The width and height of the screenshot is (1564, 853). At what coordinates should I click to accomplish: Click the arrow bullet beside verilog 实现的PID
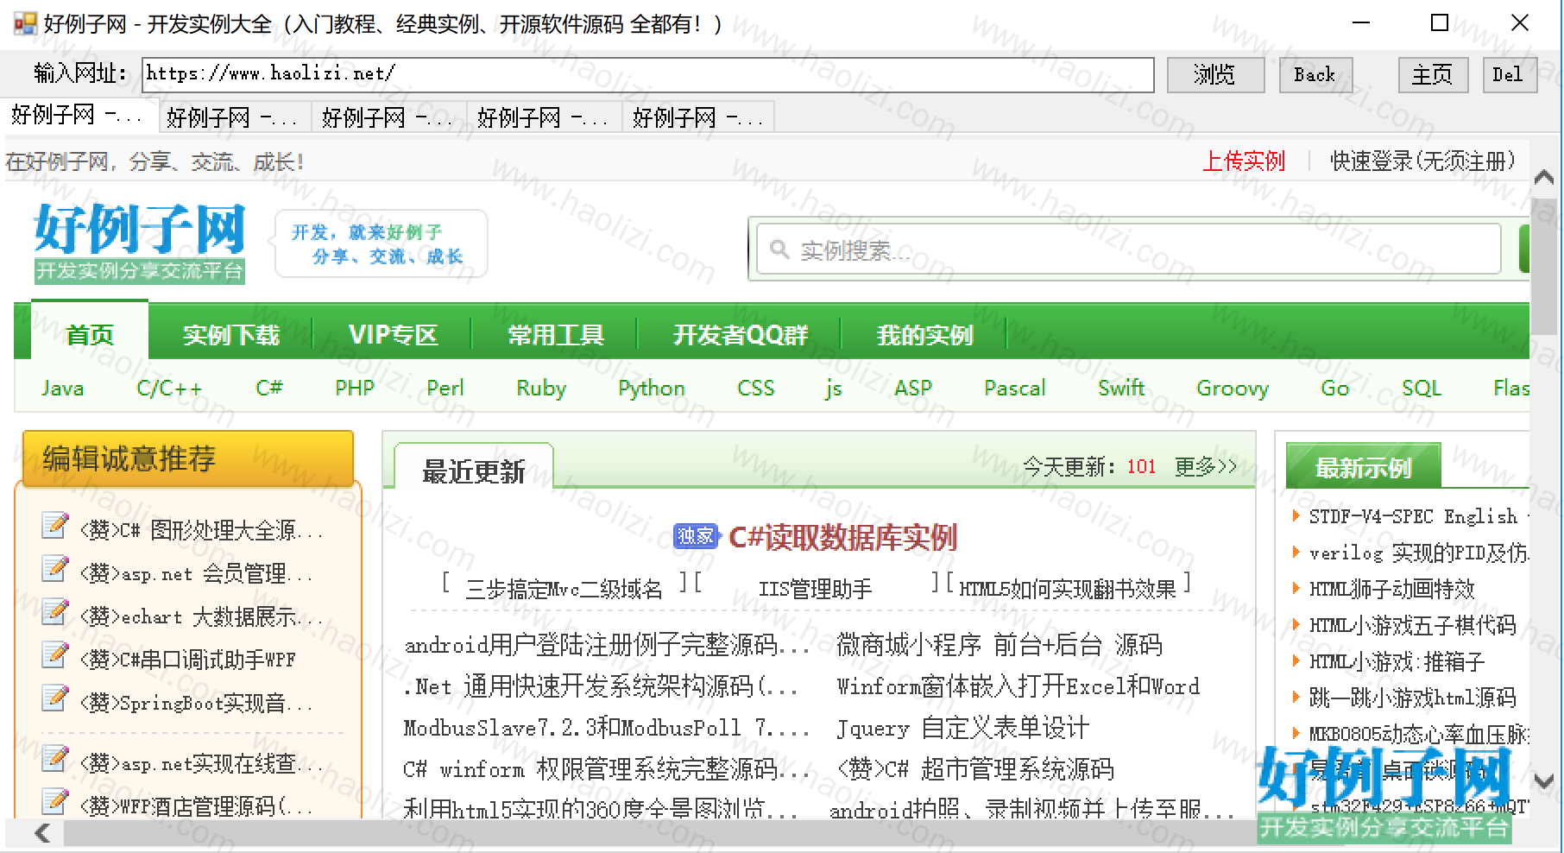click(x=1296, y=553)
